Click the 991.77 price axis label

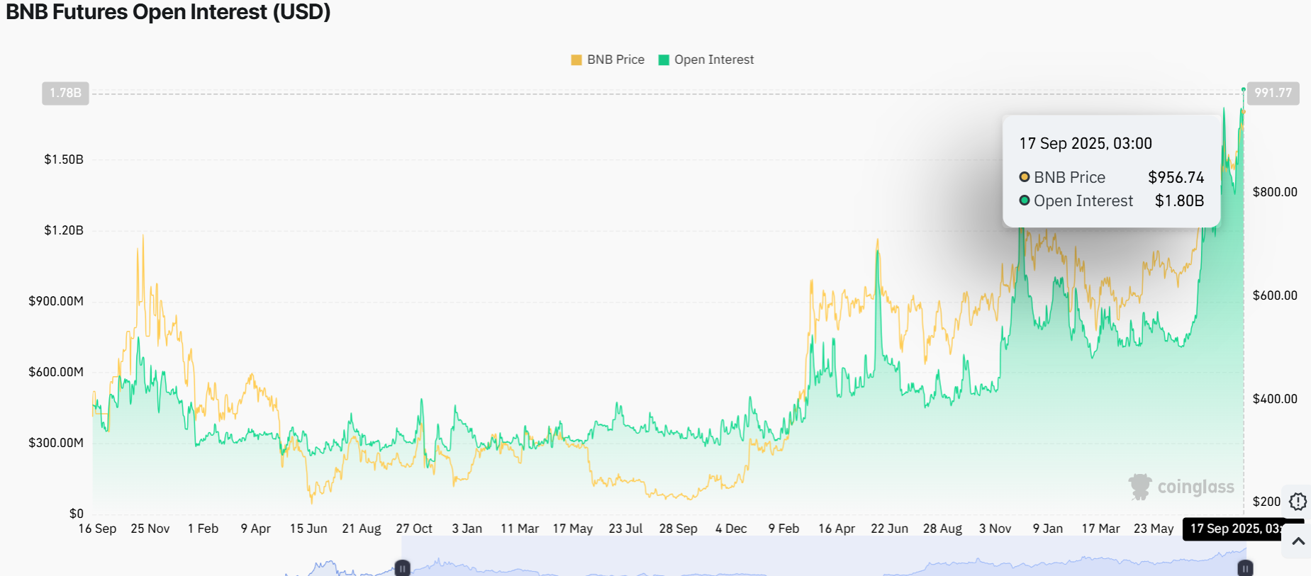(1273, 93)
